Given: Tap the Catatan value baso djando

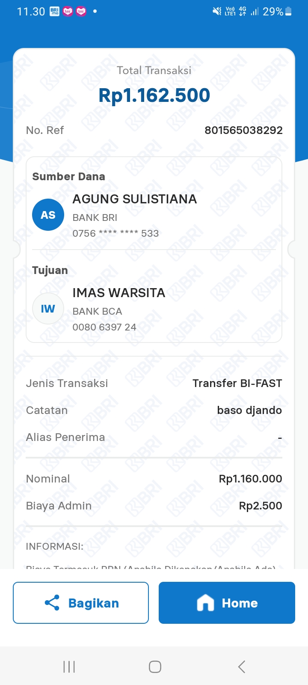Looking at the screenshot, I should [x=249, y=410].
